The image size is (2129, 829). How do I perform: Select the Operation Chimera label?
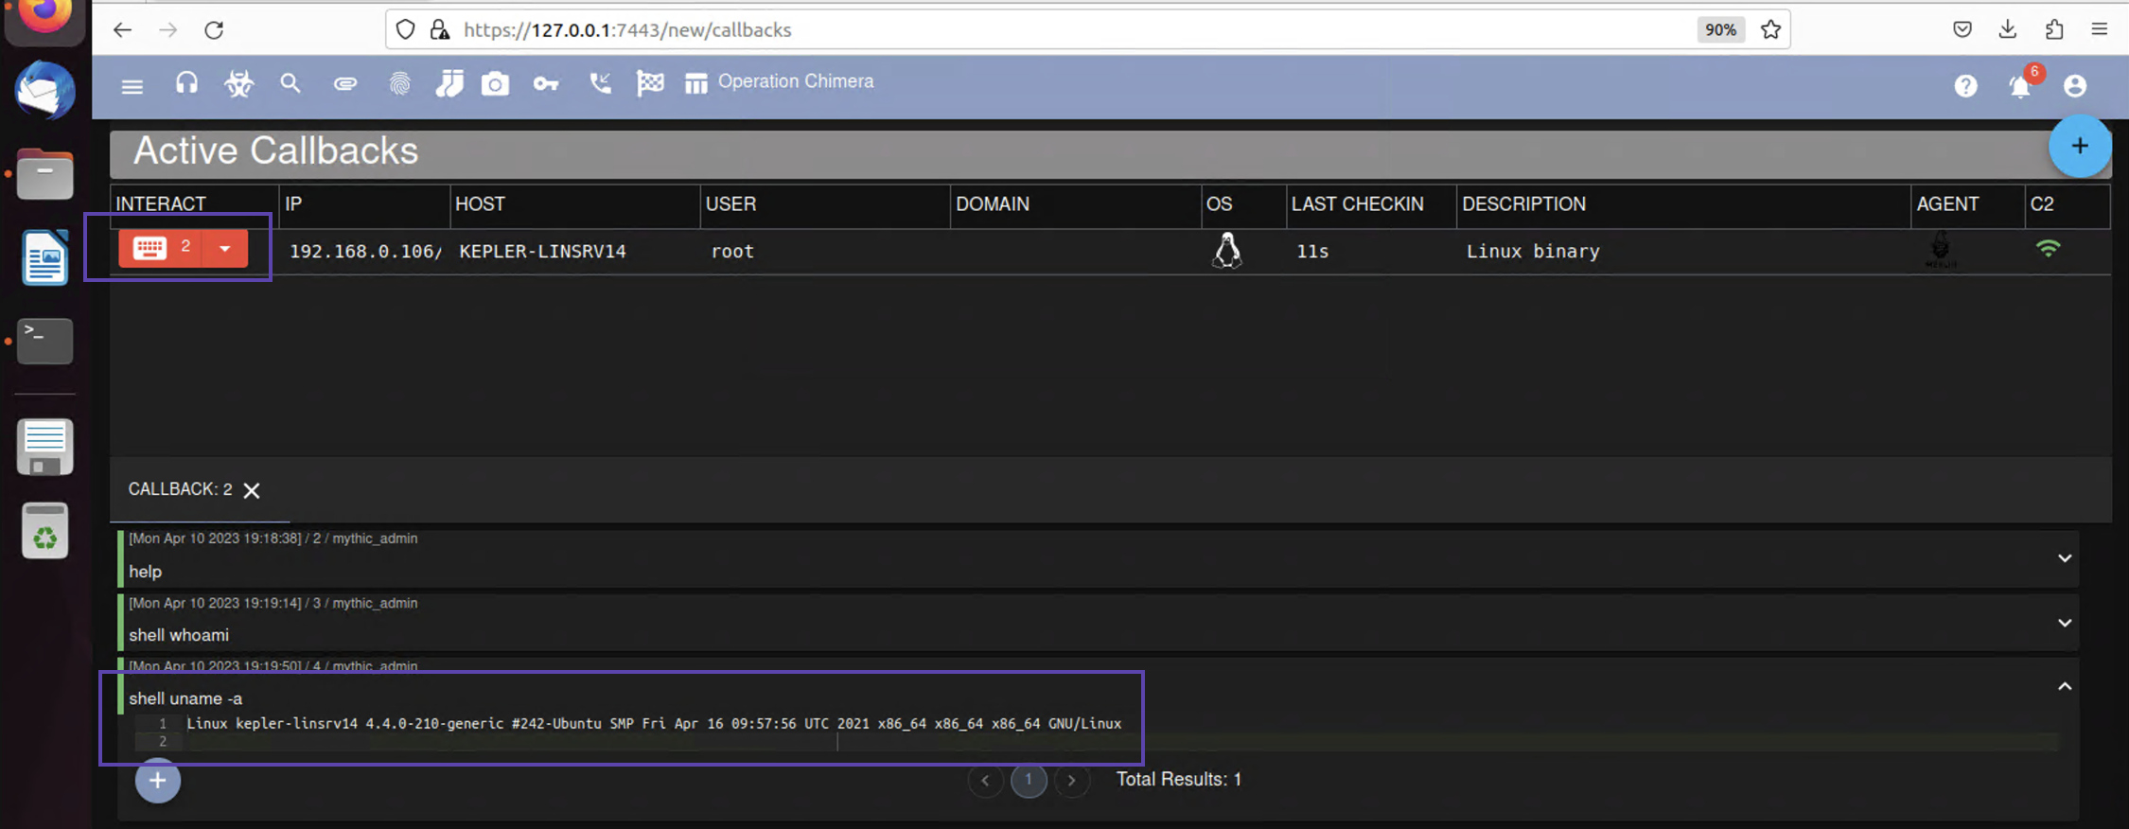click(795, 82)
